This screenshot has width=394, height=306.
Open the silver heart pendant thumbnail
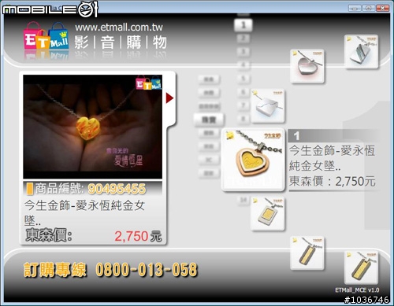click(x=307, y=66)
